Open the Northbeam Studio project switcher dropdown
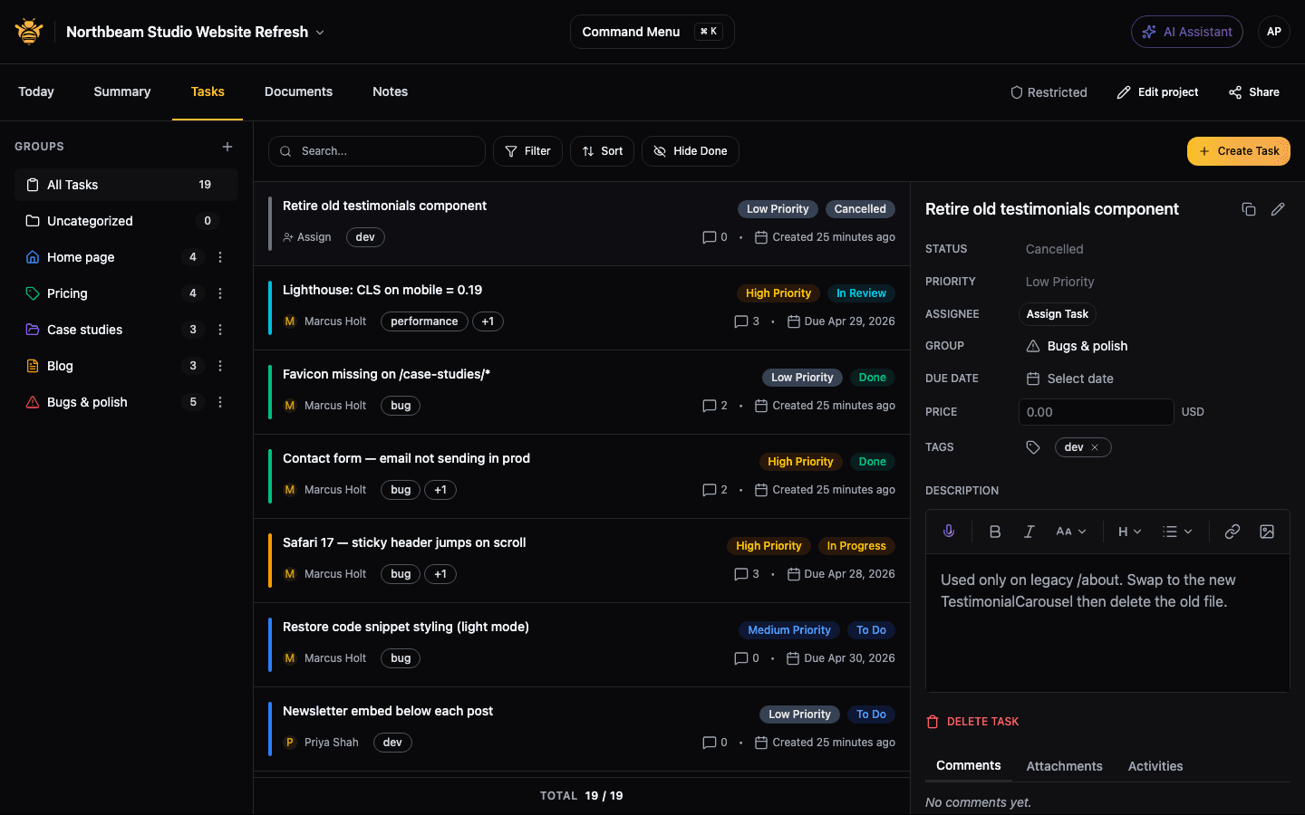 318,31
